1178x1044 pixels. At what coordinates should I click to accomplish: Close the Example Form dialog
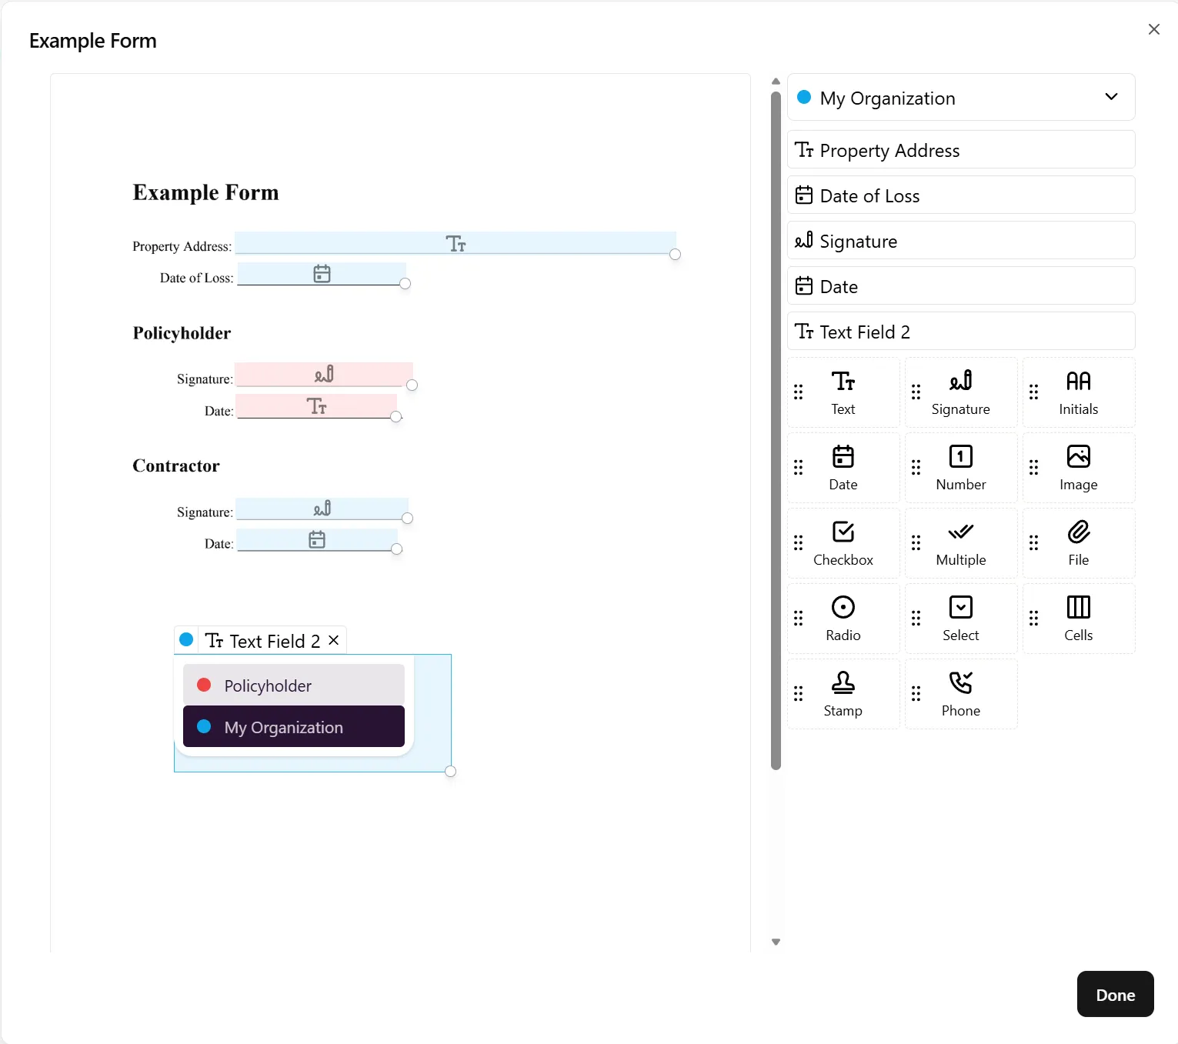coord(1153,29)
